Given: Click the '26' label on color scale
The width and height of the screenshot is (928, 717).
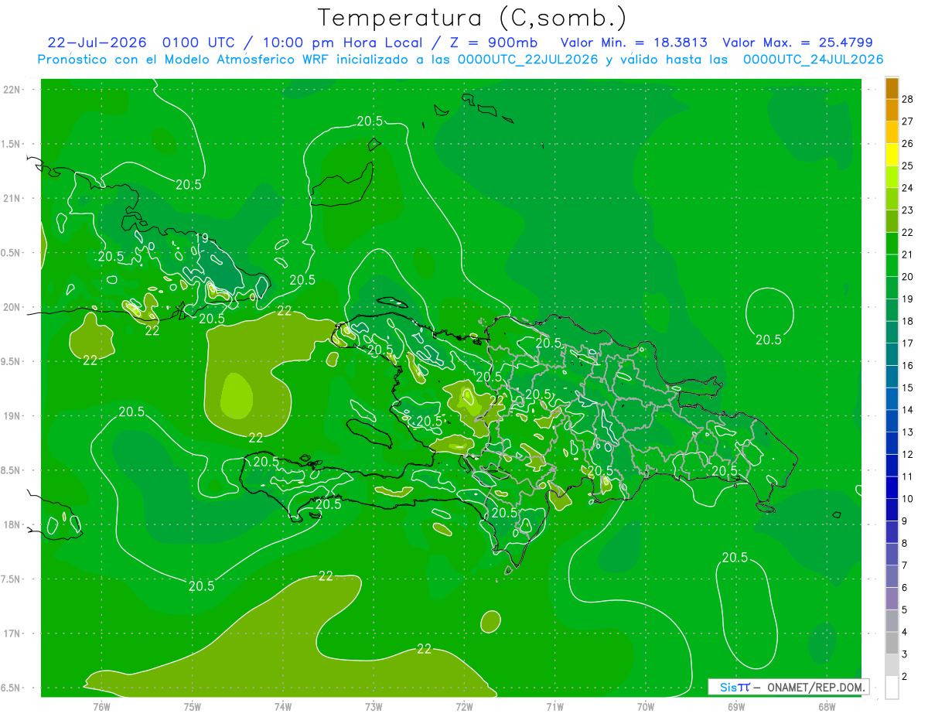Looking at the screenshot, I should 907,144.
